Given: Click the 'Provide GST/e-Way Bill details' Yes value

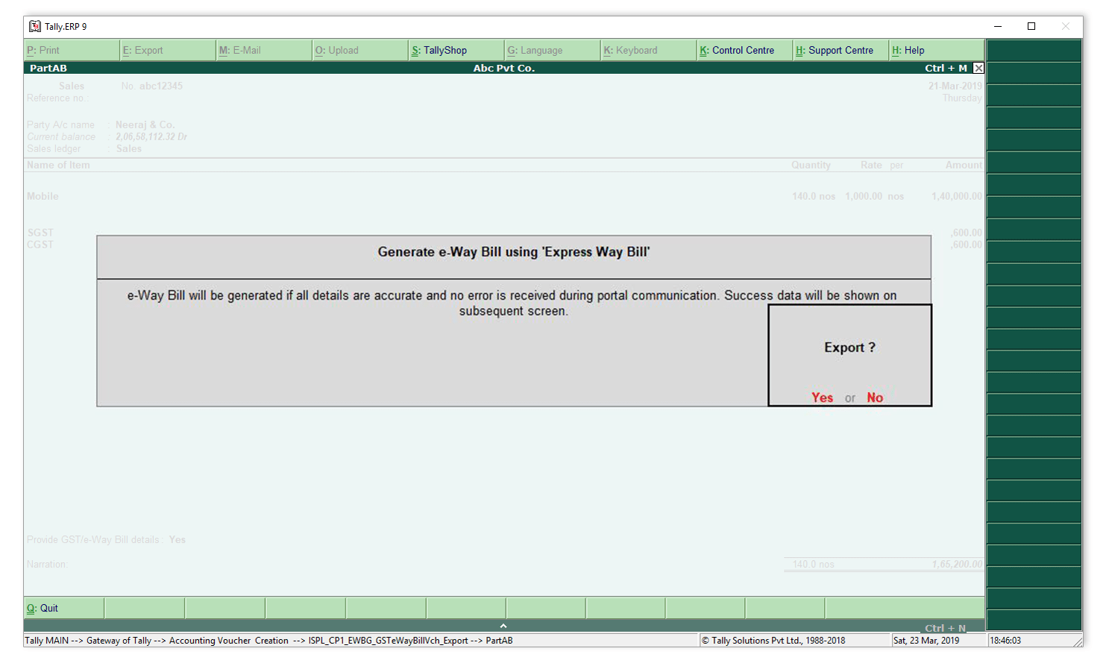Looking at the screenshot, I should click(177, 539).
